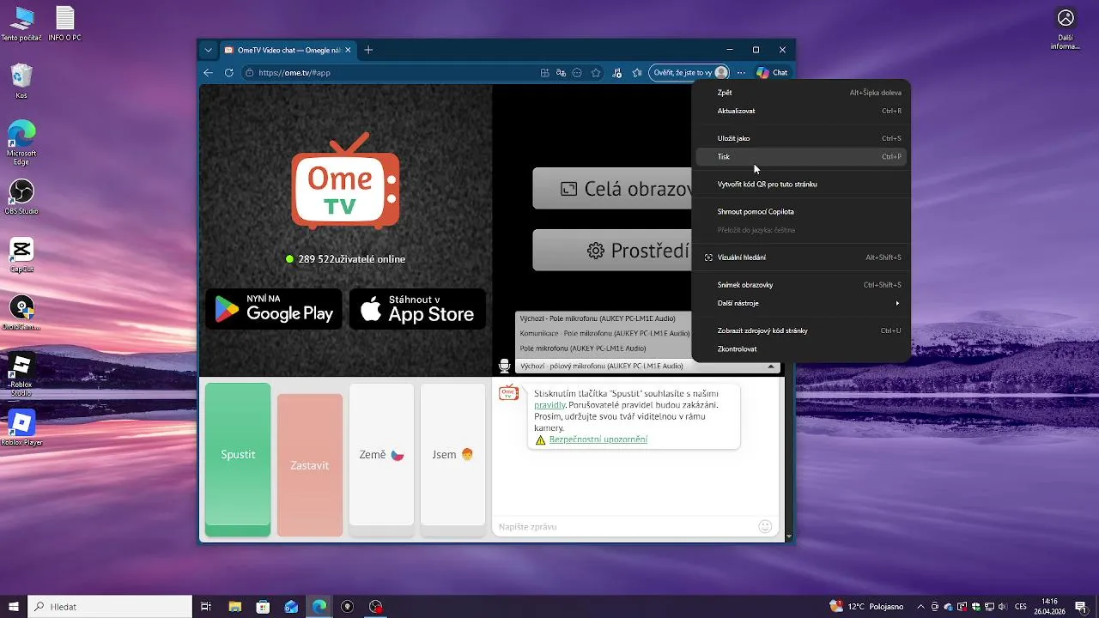Open the Google Play store badge
The width and height of the screenshot is (1099, 618).
pos(274,309)
